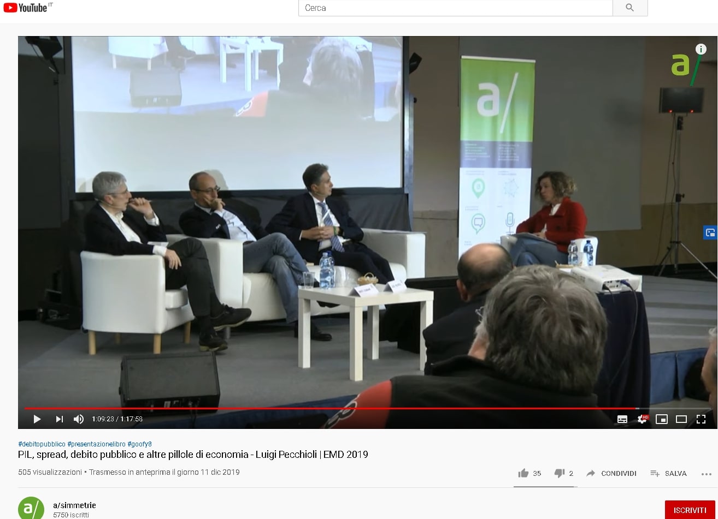This screenshot has width=718, height=519.
Task: Play the video
Action: tap(37, 419)
